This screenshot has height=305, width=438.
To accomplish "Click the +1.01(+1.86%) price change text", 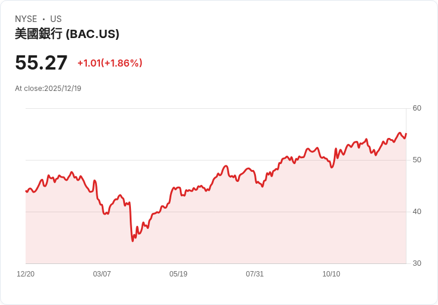I will point(109,63).
